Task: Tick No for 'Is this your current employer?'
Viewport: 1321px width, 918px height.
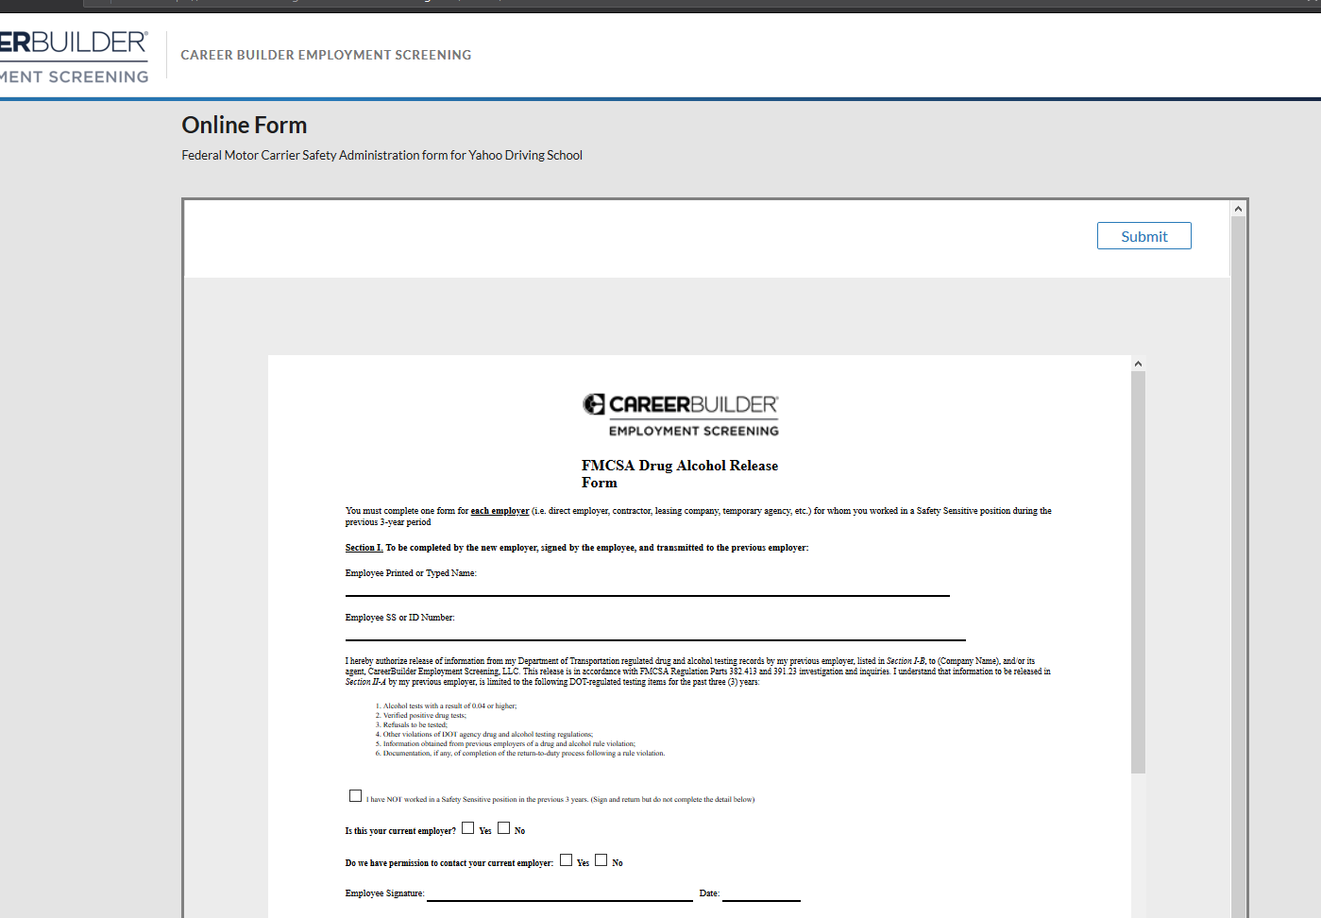Action: point(503,828)
